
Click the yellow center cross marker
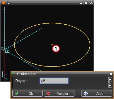click(52, 45)
